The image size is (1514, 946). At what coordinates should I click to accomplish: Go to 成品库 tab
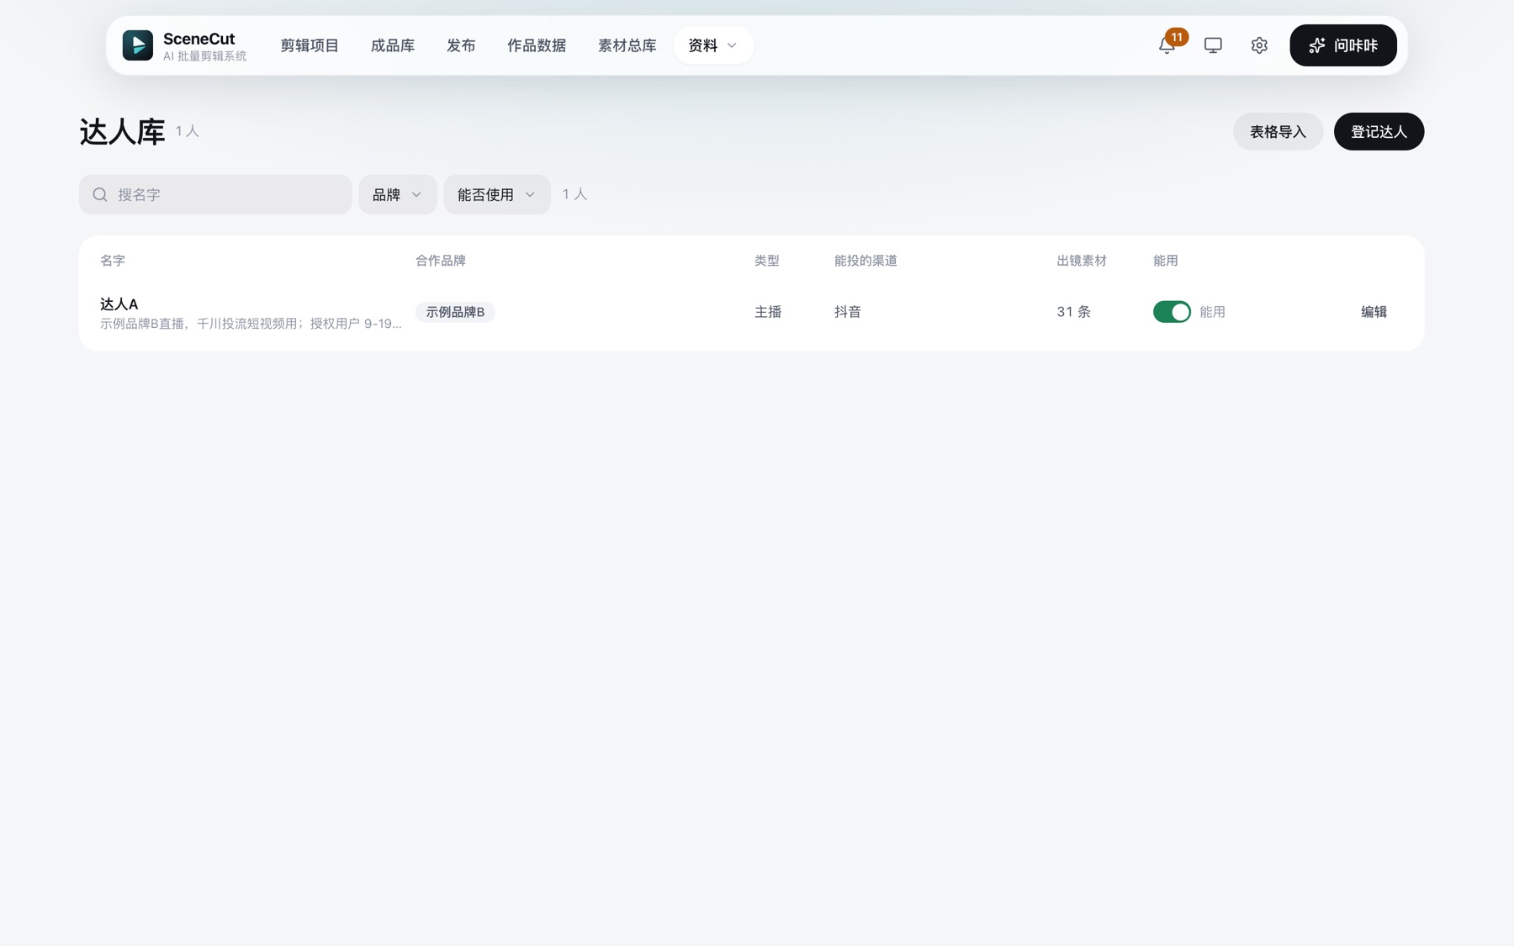point(393,45)
